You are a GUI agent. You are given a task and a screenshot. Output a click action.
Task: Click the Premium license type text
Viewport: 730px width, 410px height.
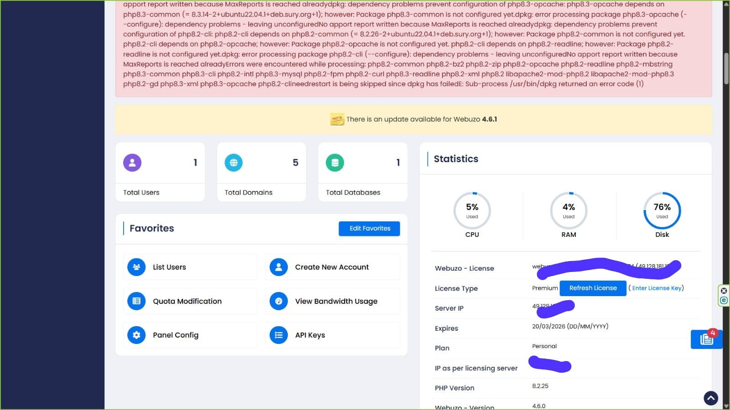(x=545, y=288)
